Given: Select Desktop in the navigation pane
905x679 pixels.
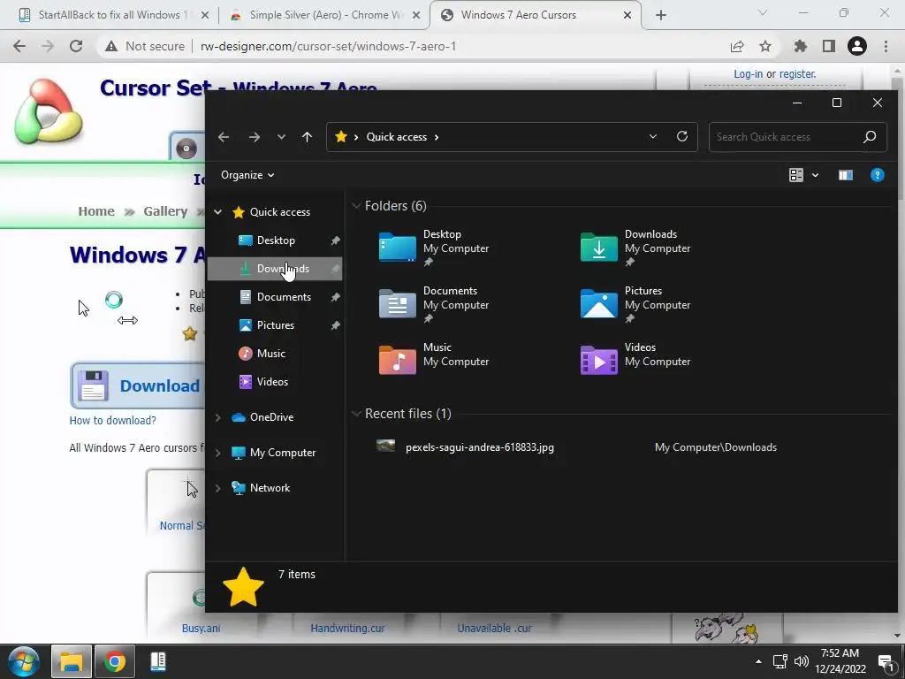Looking at the screenshot, I should (276, 240).
